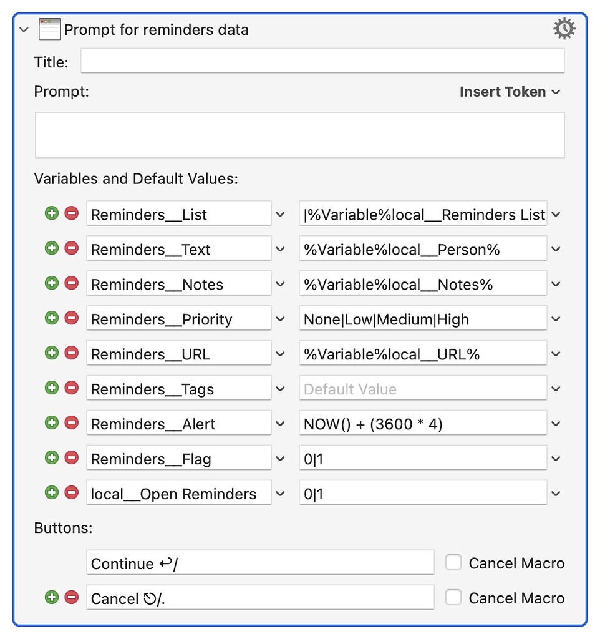Collapse the Prompt for reminders data action
The image size is (600, 639).
pyautogui.click(x=24, y=29)
